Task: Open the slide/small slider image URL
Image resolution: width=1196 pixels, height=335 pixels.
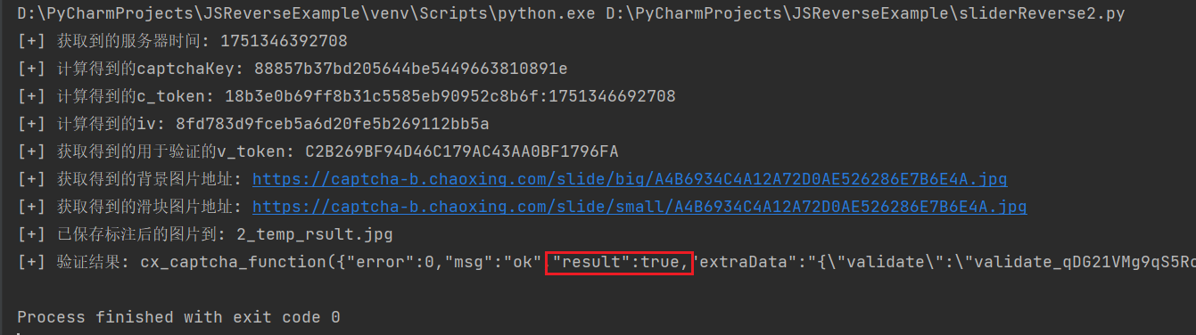Action: pos(639,207)
